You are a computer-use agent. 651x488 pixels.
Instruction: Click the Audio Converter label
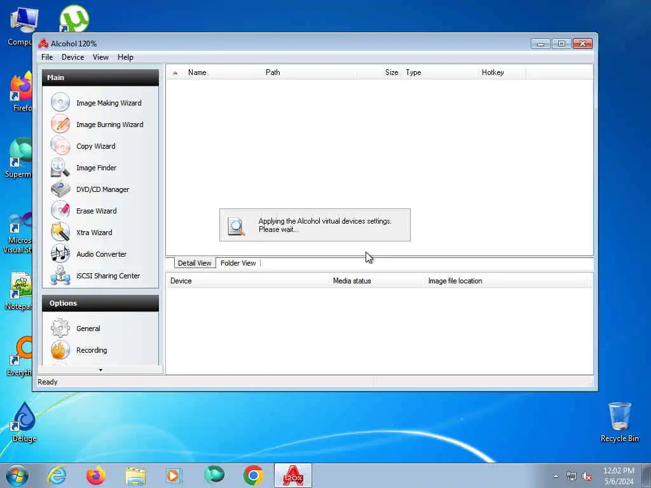[x=101, y=254]
